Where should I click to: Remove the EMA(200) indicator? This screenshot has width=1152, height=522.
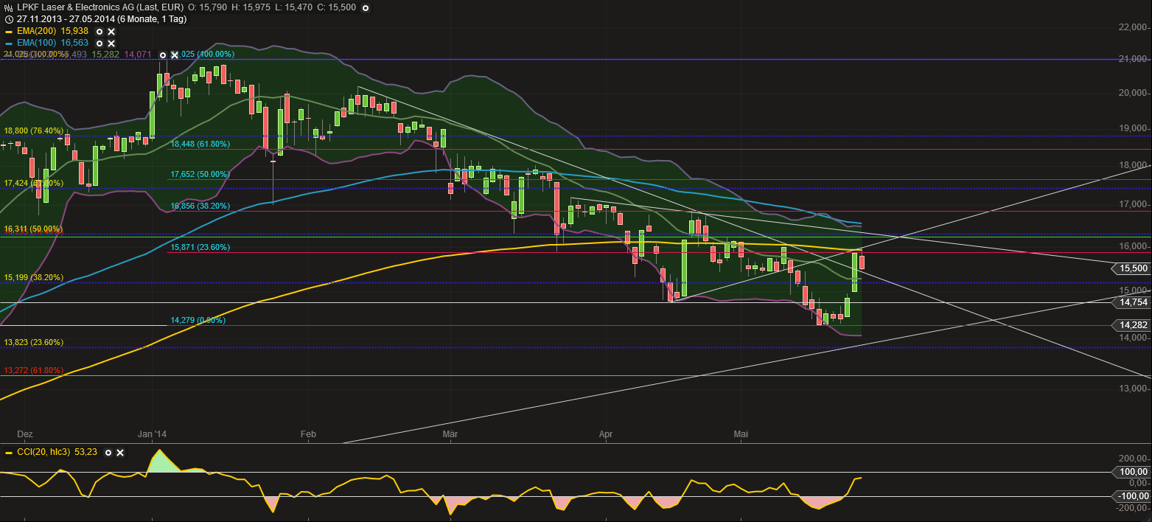[x=111, y=32]
